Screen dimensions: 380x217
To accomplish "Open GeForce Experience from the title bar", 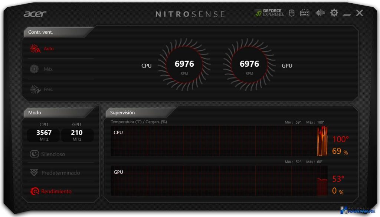I will coord(270,13).
